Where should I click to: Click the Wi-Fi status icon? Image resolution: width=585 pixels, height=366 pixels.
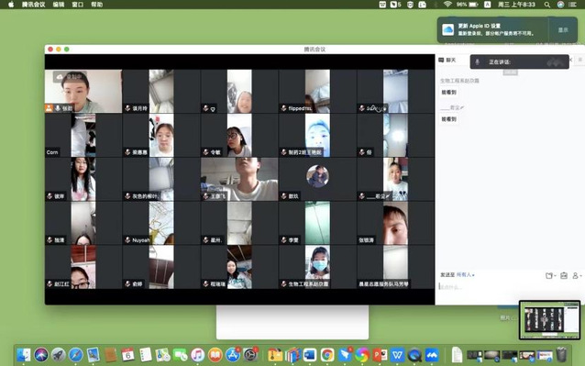tap(447, 5)
